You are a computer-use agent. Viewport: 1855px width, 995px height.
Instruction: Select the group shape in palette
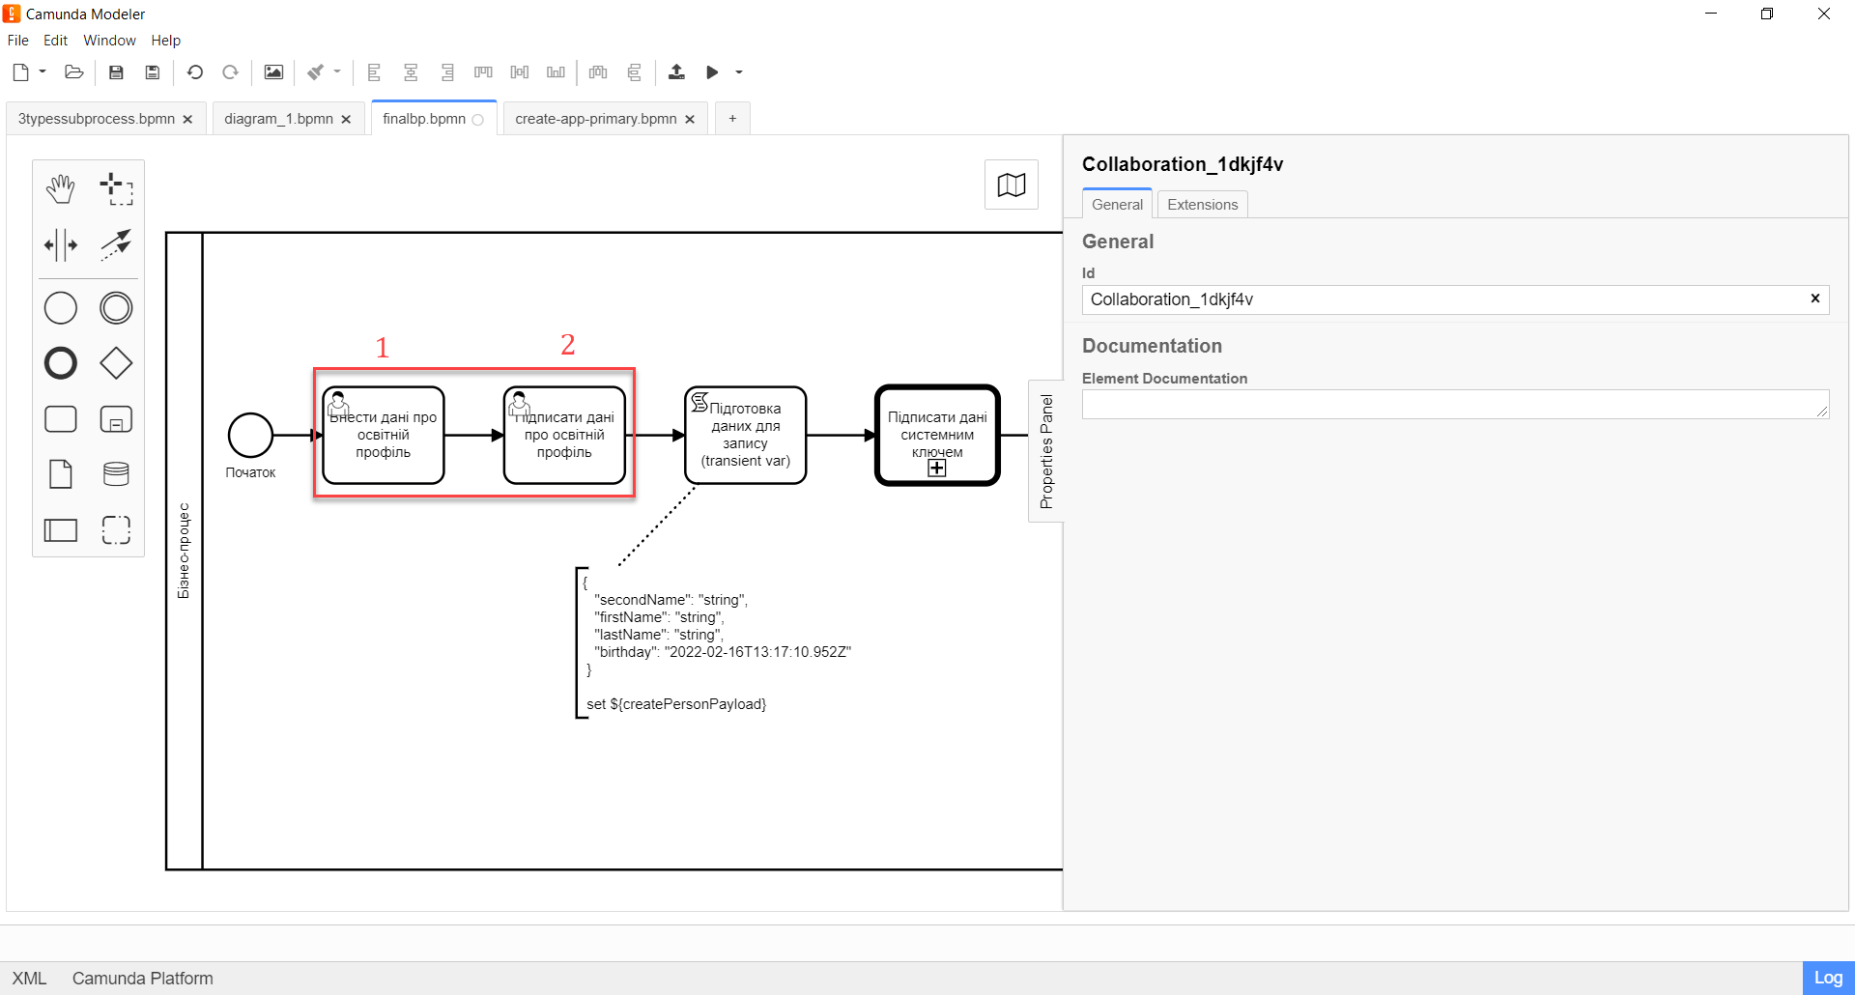(116, 529)
